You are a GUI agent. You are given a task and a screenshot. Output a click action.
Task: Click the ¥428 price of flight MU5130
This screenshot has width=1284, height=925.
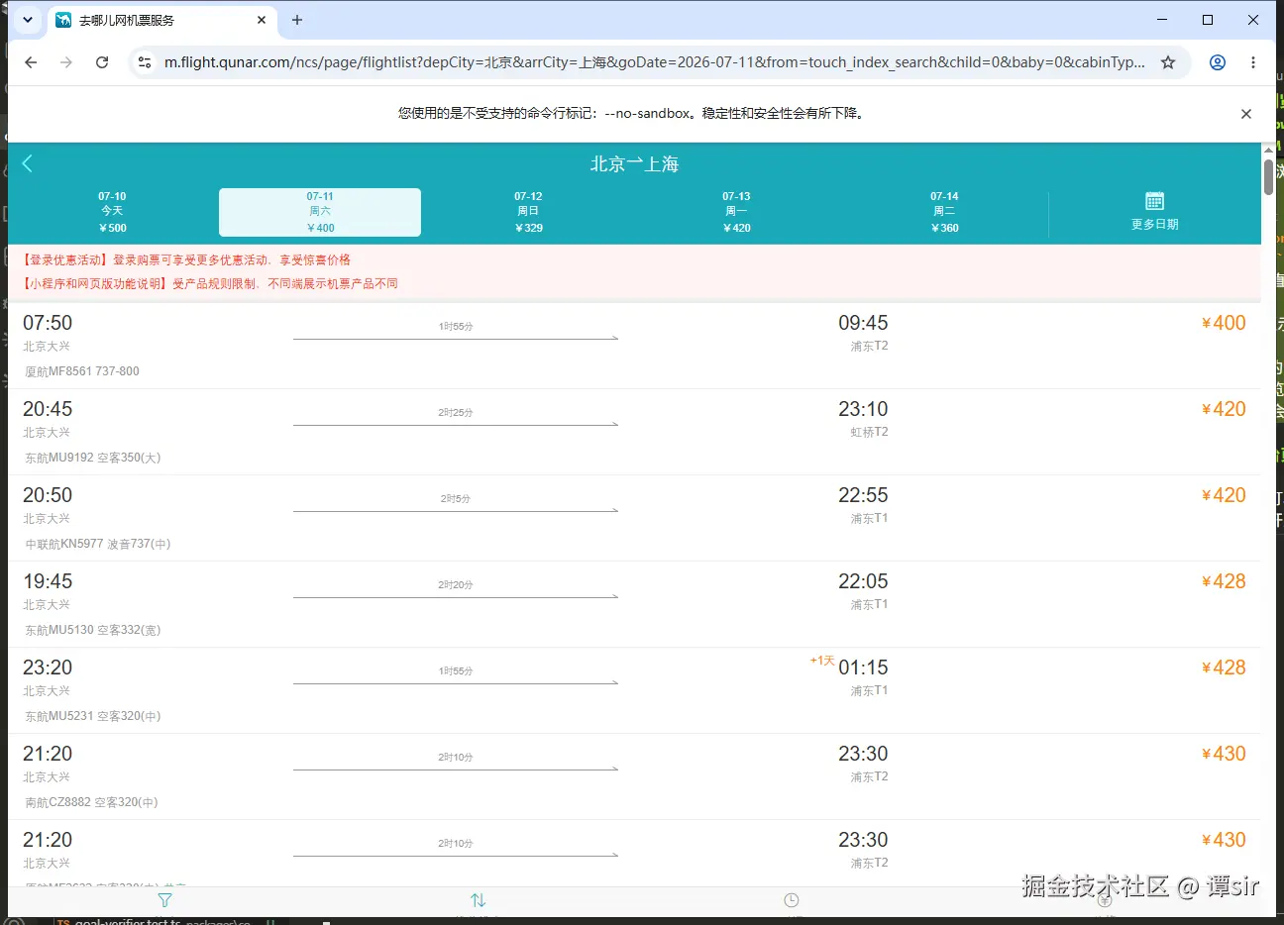[x=1224, y=581]
